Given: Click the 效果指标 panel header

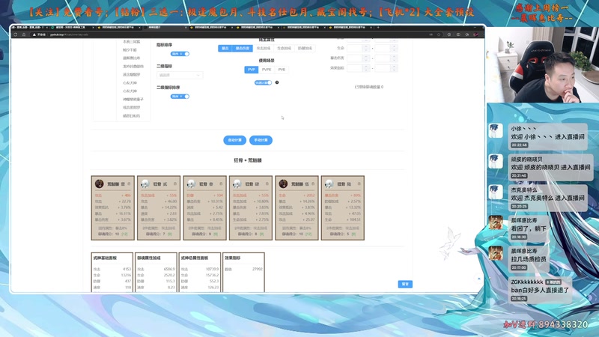Looking at the screenshot, I should [x=233, y=258].
